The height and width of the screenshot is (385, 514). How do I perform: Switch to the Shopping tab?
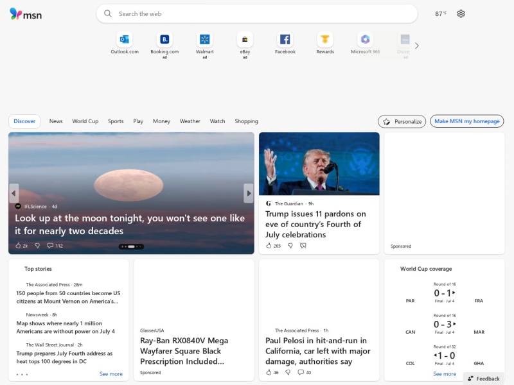(x=246, y=121)
